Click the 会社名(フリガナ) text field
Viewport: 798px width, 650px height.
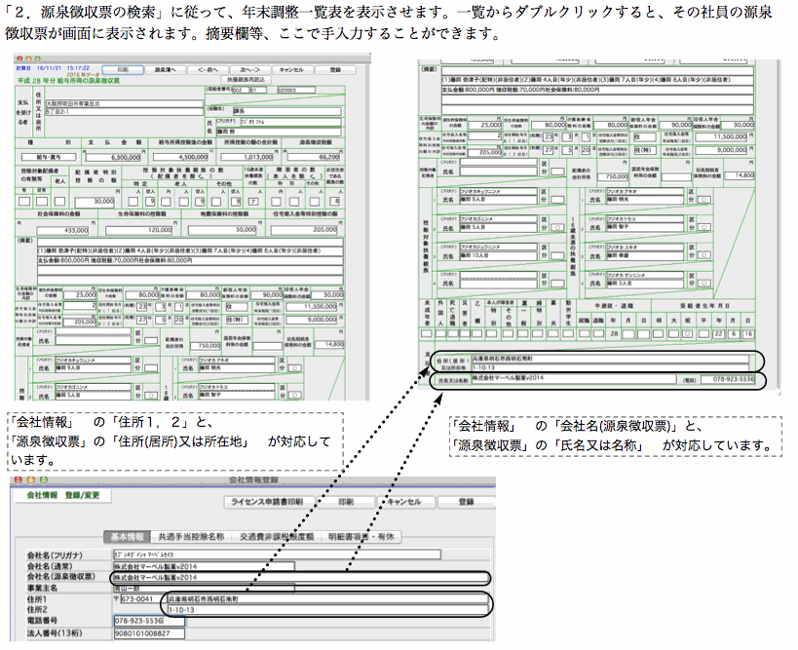(x=277, y=554)
